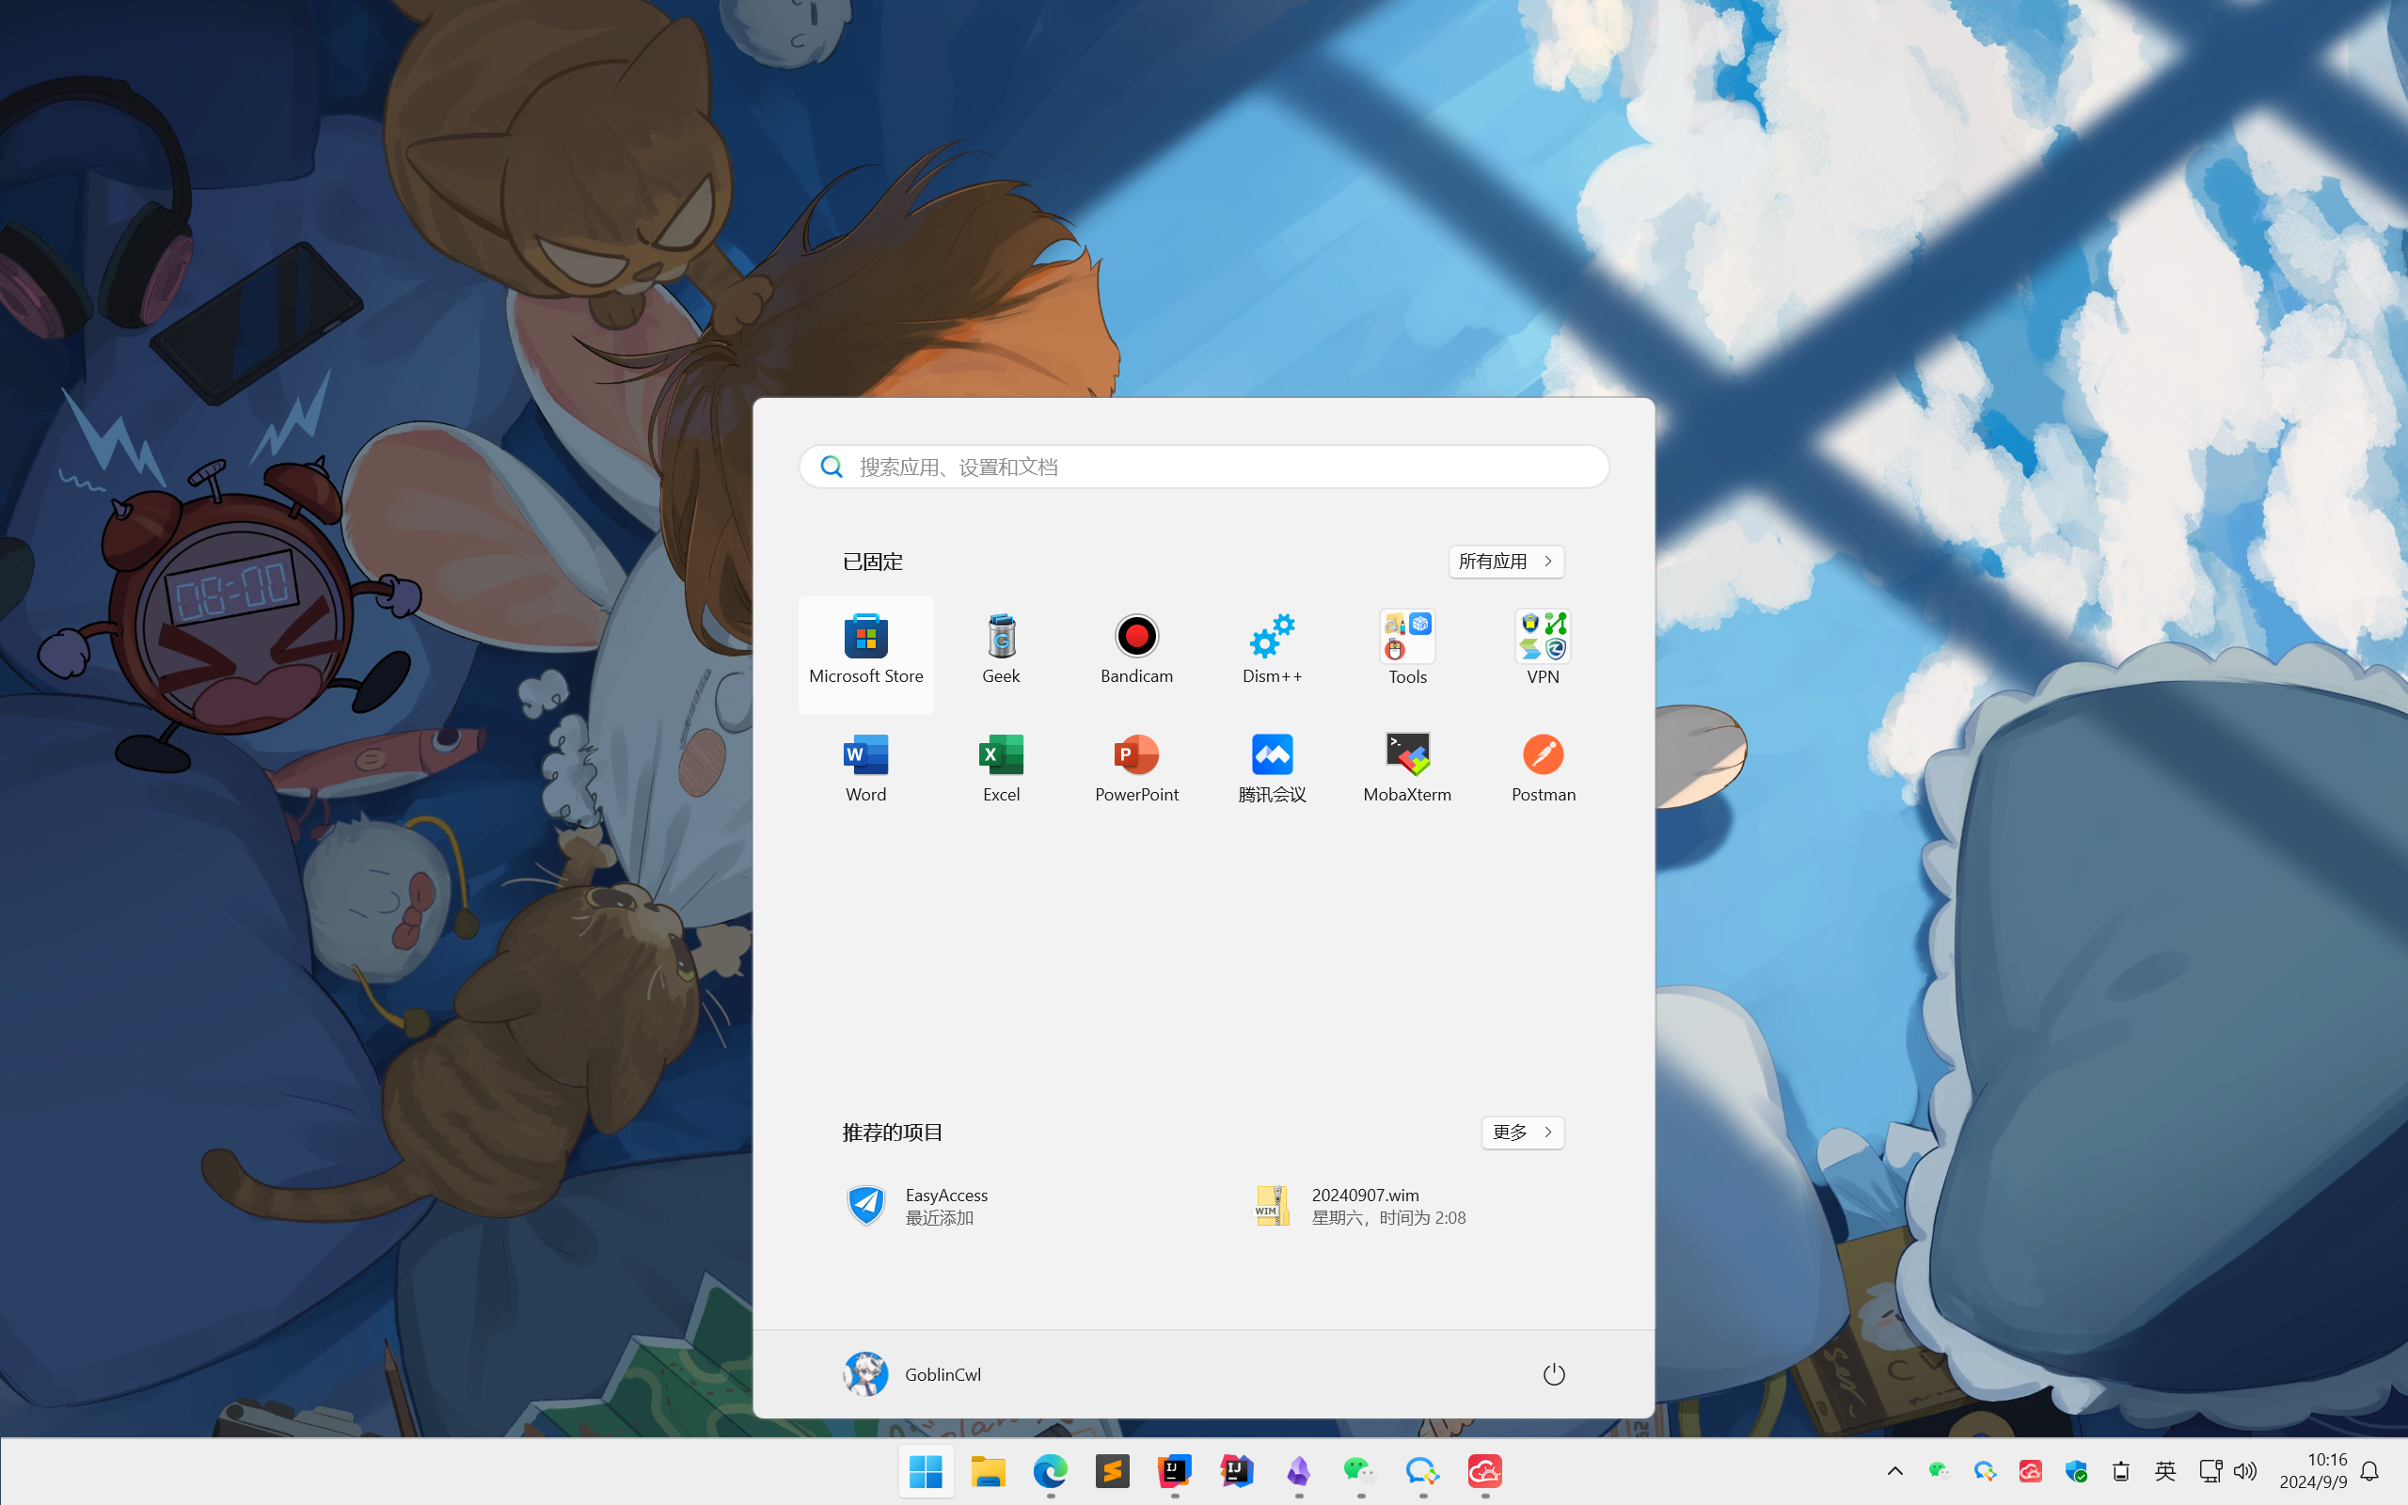2408x1505 pixels.
Task: Switch input method via the 英 indicator
Action: 2165,1471
